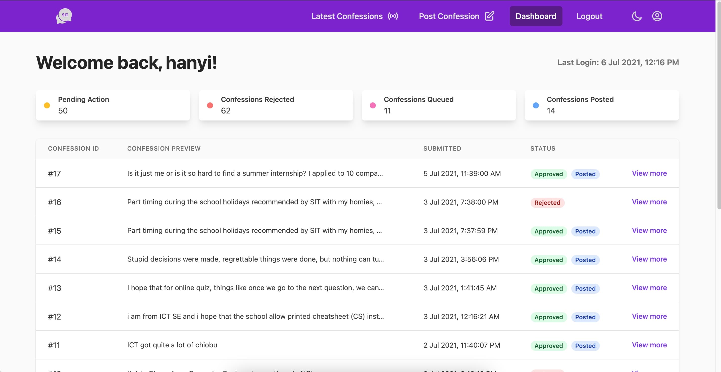Toggle dark mode with the moon icon
721x372 pixels.
[637, 16]
